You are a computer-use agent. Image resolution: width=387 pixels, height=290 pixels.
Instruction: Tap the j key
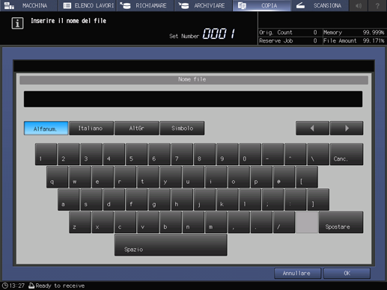(205, 200)
